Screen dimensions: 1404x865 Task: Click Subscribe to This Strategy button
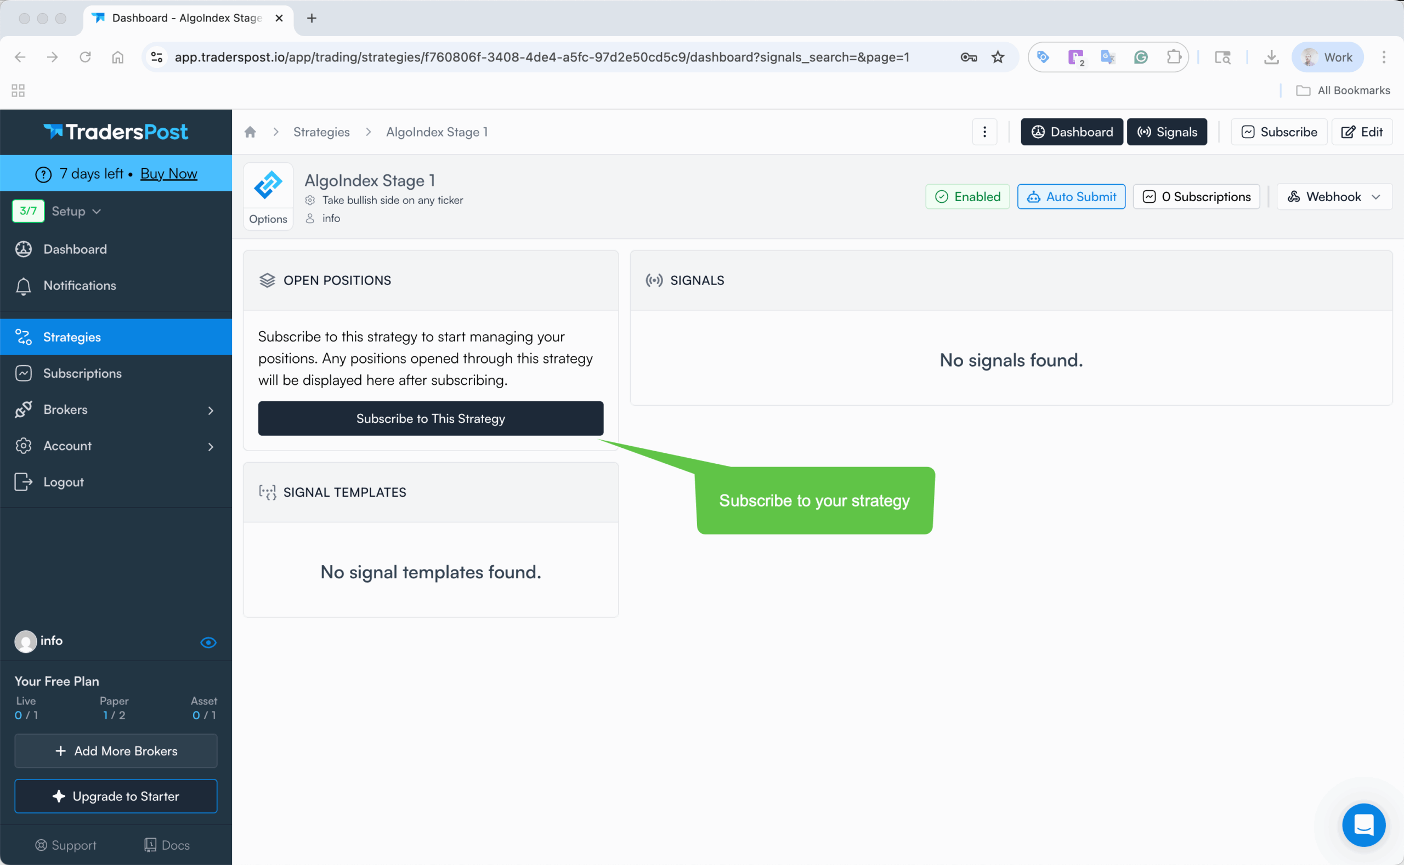[431, 419]
